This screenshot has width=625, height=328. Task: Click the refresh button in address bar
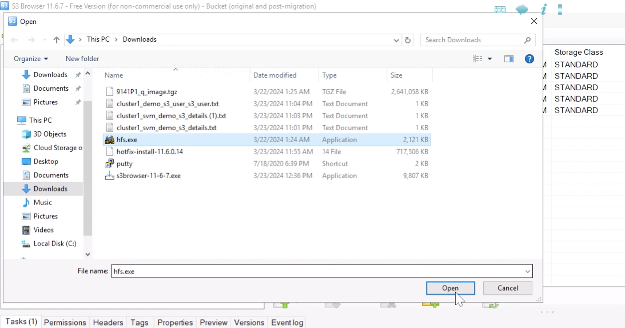(408, 40)
